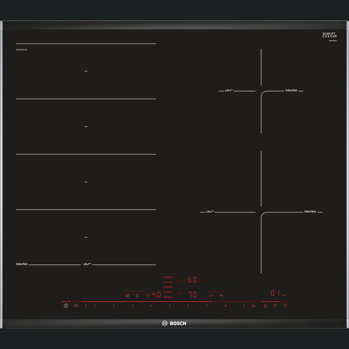Screen dimensions: 349x349
Task: Tap the cooking sensor steam icon
Action: (221, 296)
